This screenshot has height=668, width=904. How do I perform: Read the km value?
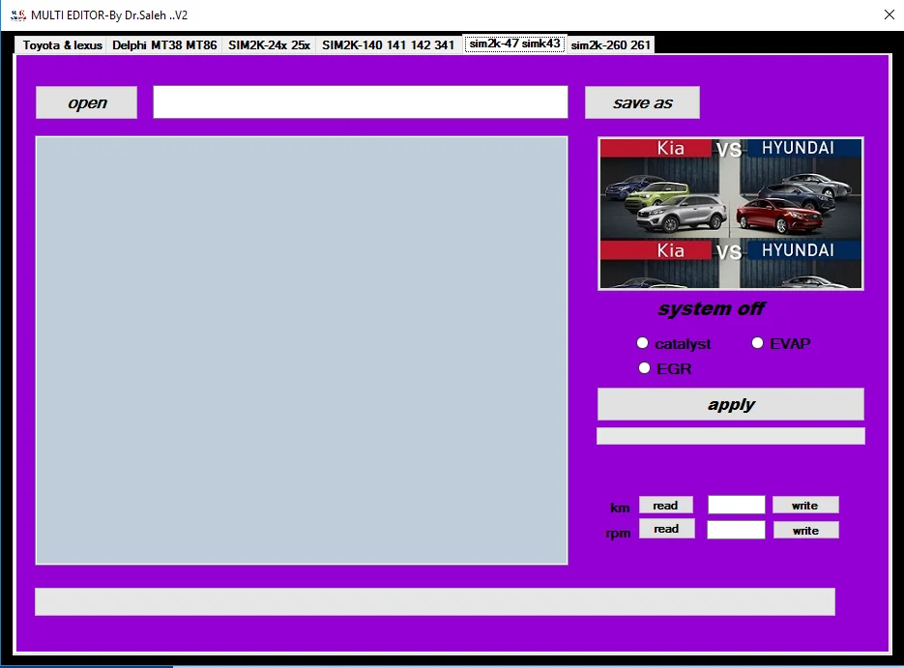[x=665, y=505]
